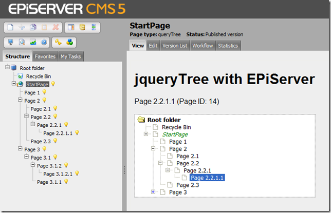The image size is (331, 213).
Task: Click the magnifier page search icon
Action: tap(22, 43)
